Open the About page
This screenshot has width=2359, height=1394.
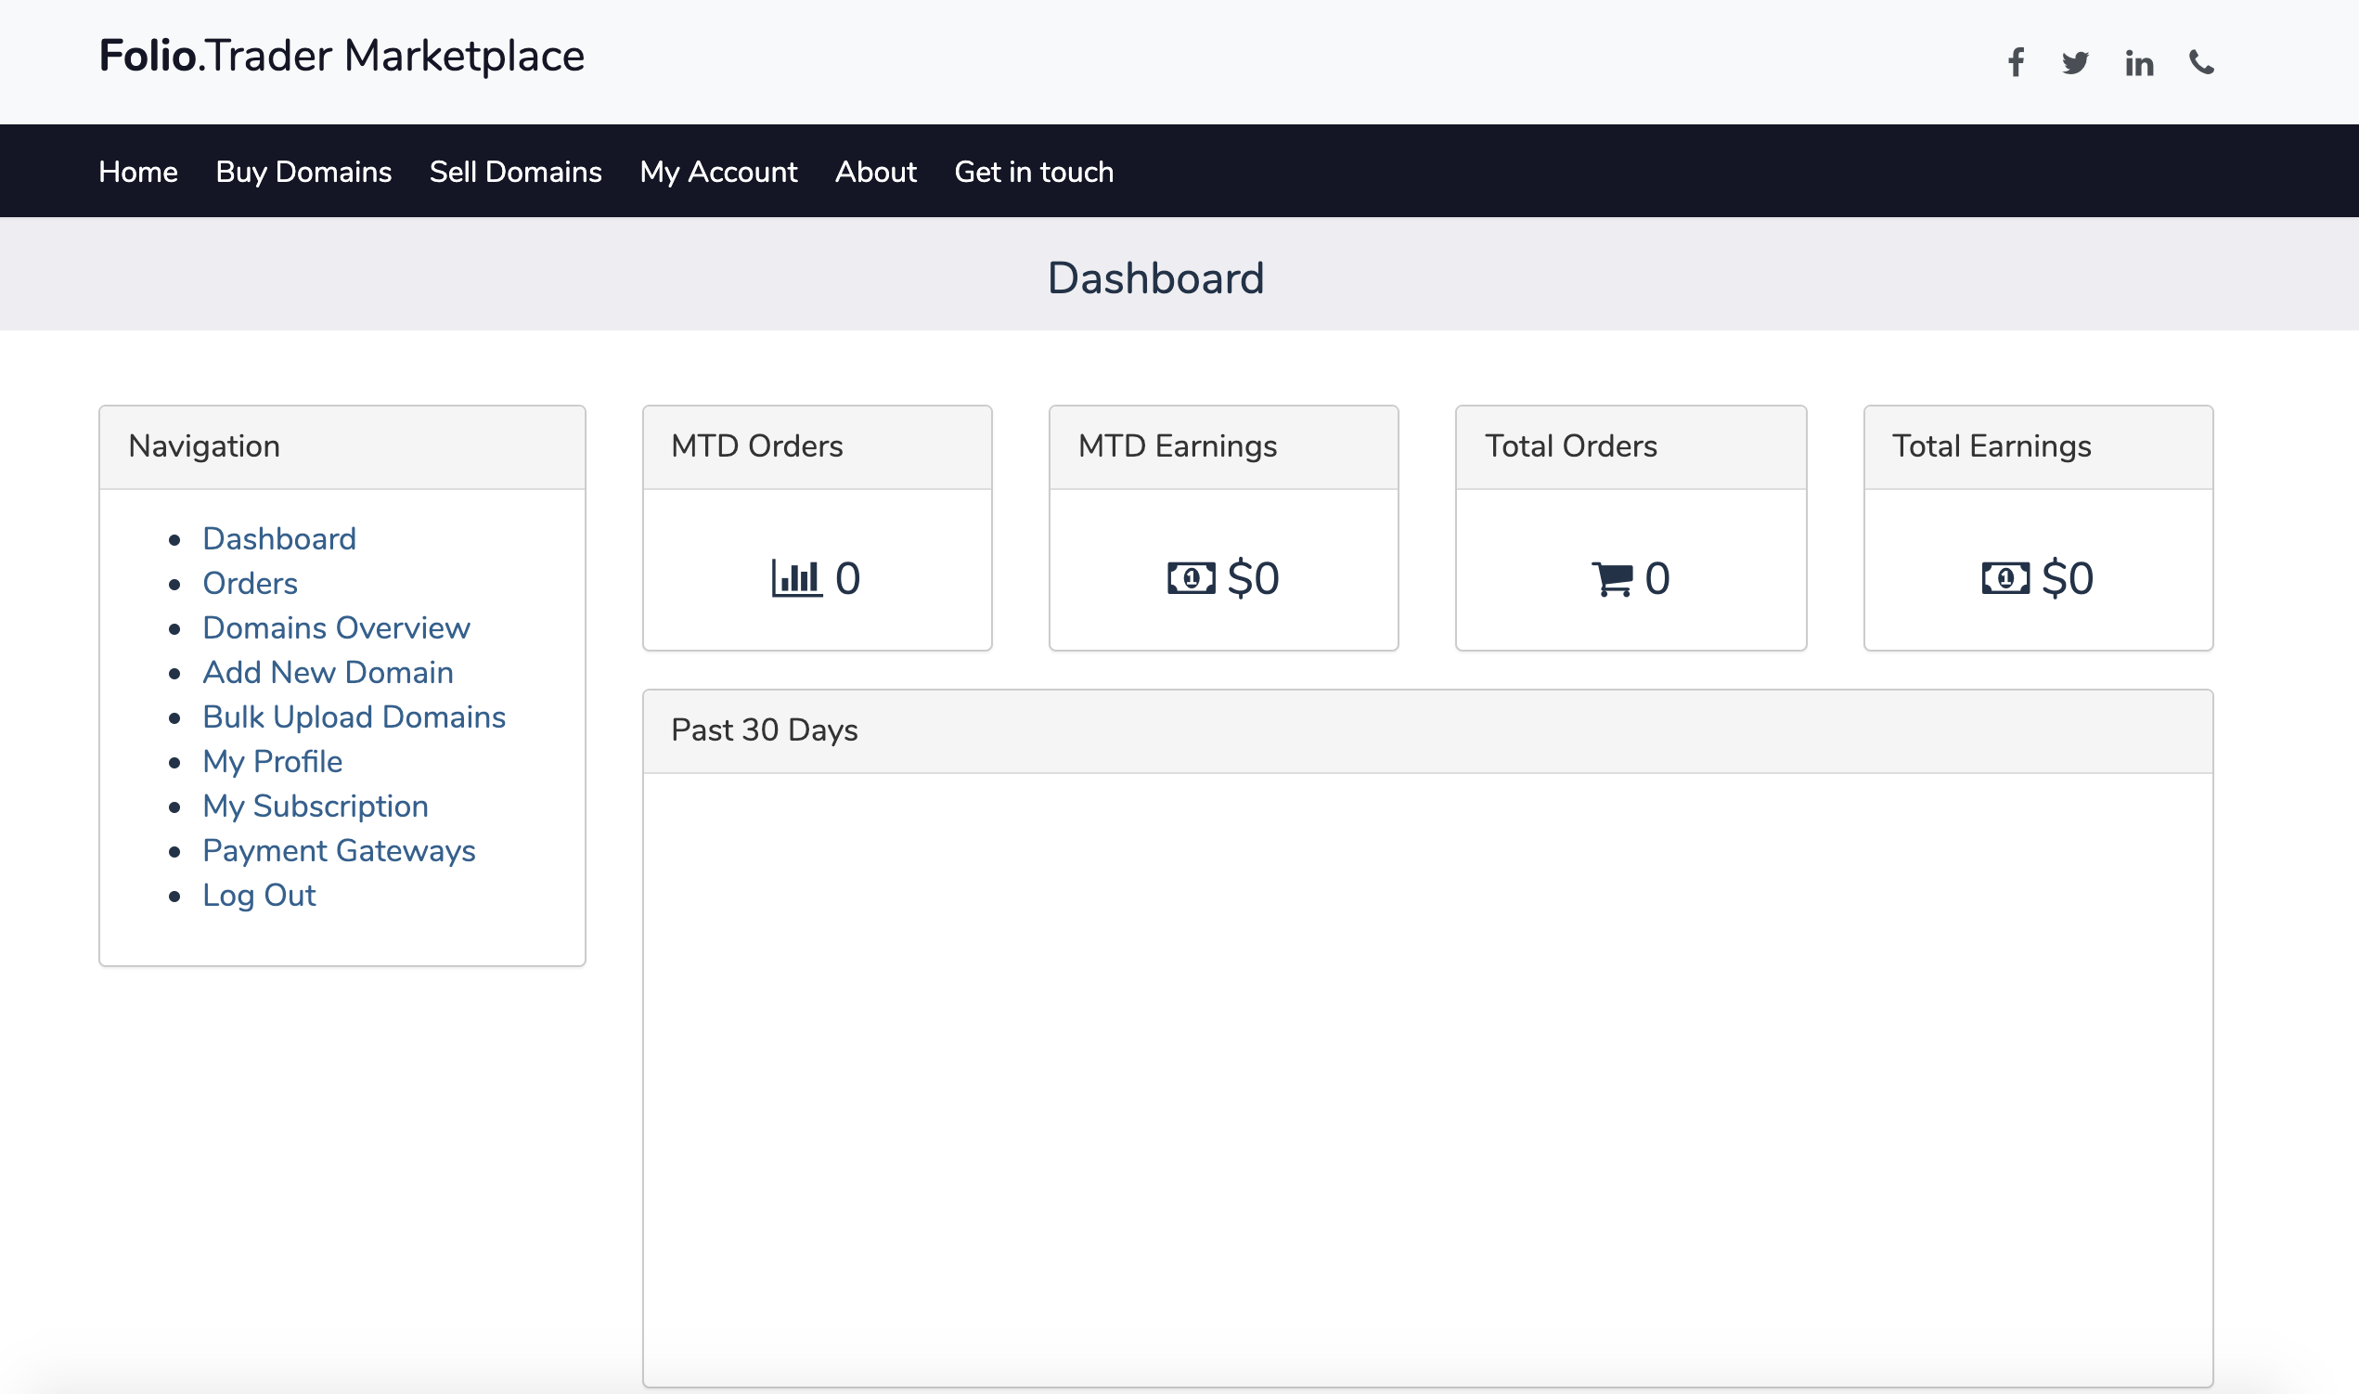(875, 171)
